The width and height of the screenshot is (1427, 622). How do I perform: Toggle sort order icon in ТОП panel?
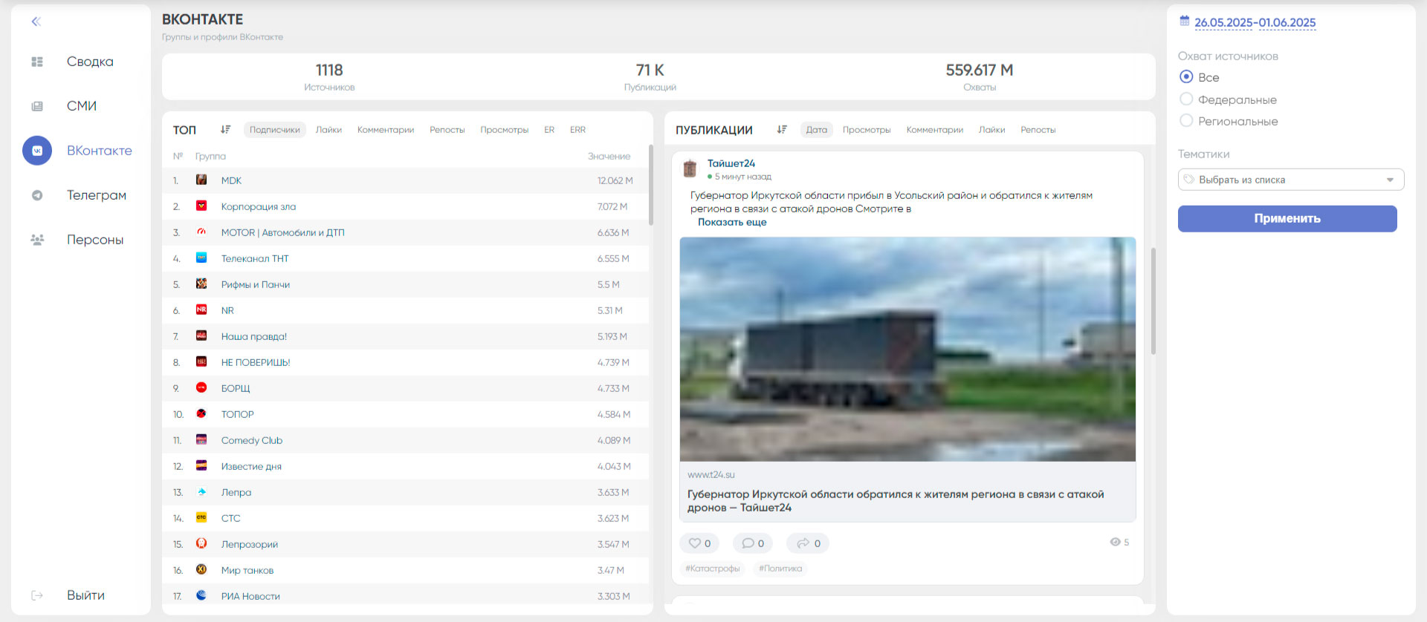click(225, 130)
